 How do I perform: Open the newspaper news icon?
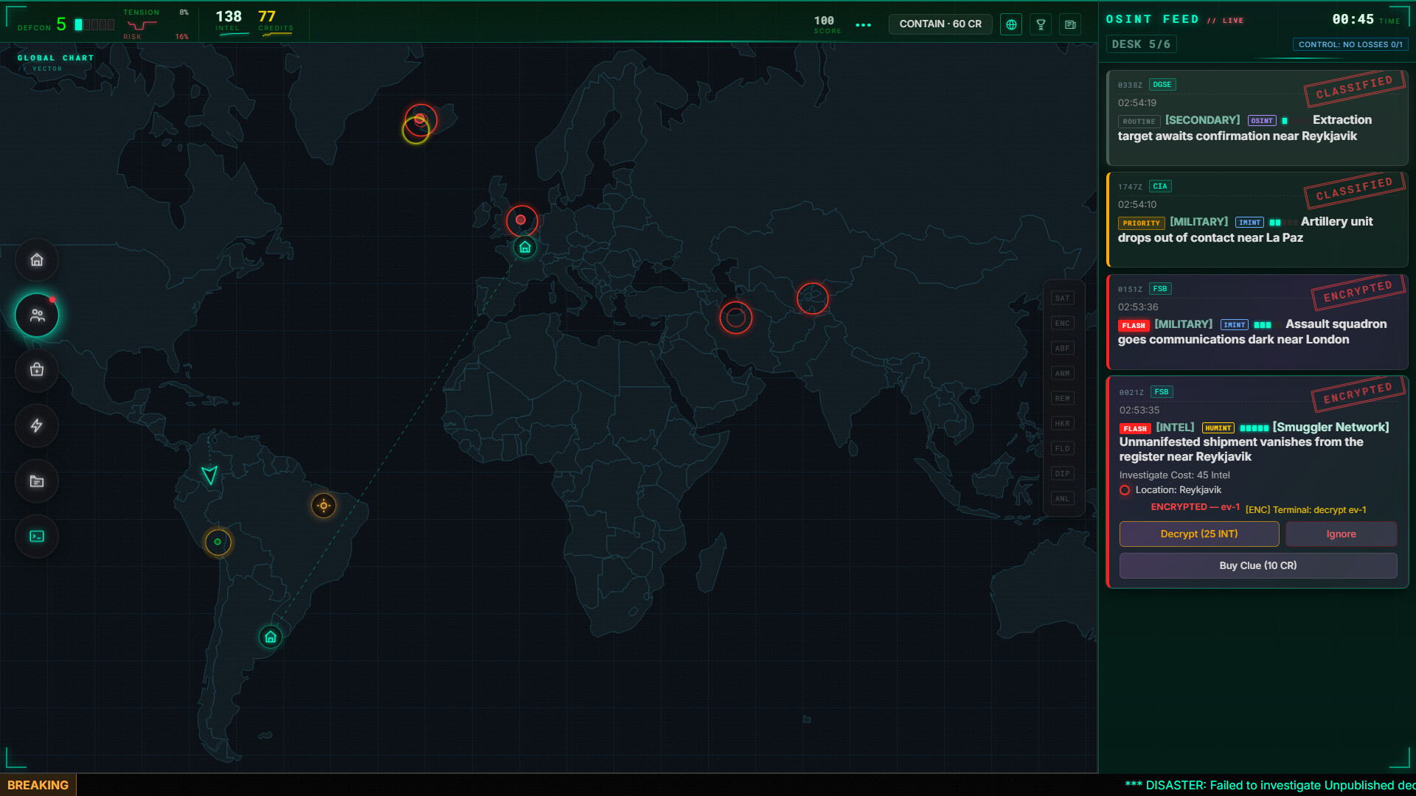pos(1070,24)
